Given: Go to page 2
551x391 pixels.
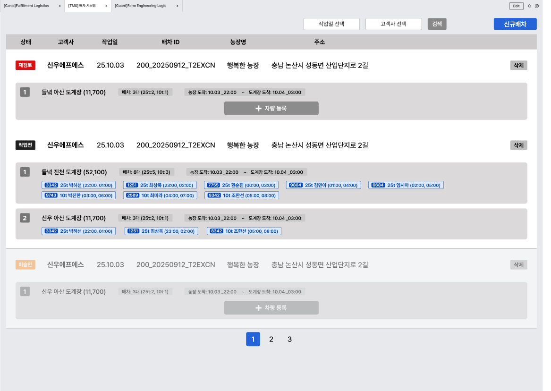Looking at the screenshot, I should tap(271, 339).
